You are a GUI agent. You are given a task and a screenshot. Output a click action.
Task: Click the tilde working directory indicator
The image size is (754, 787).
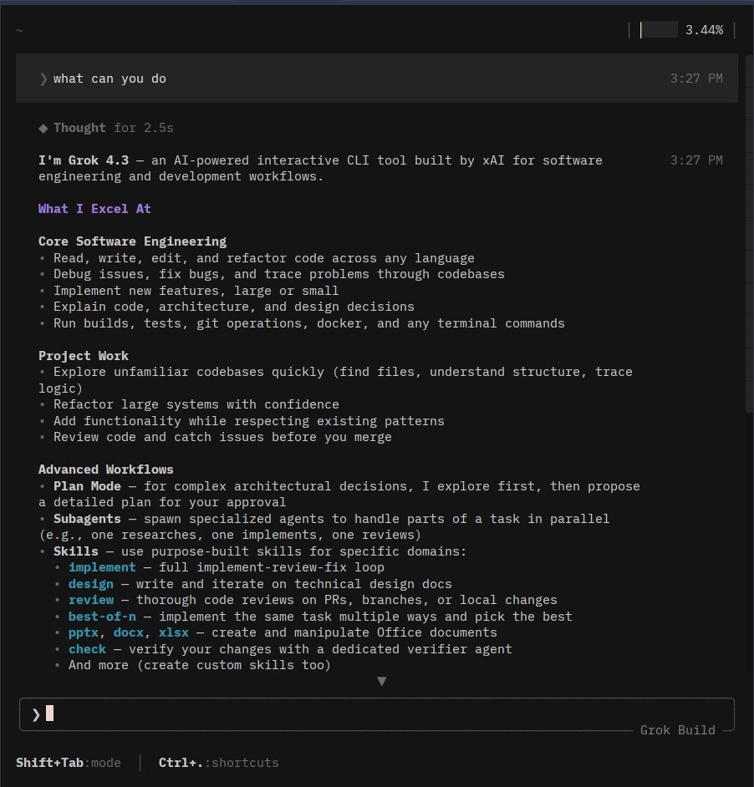[x=19, y=31]
